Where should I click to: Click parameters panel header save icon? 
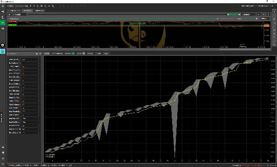40,54
